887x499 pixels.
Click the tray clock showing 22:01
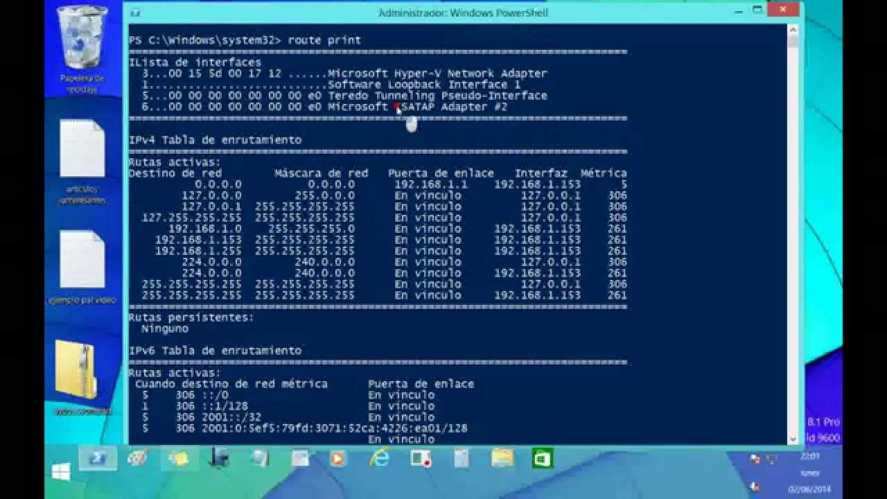coord(809,457)
